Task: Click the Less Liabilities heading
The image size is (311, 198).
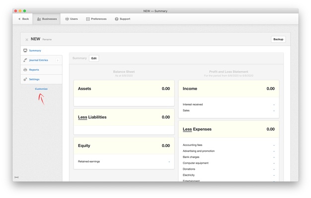Action: 92,117
